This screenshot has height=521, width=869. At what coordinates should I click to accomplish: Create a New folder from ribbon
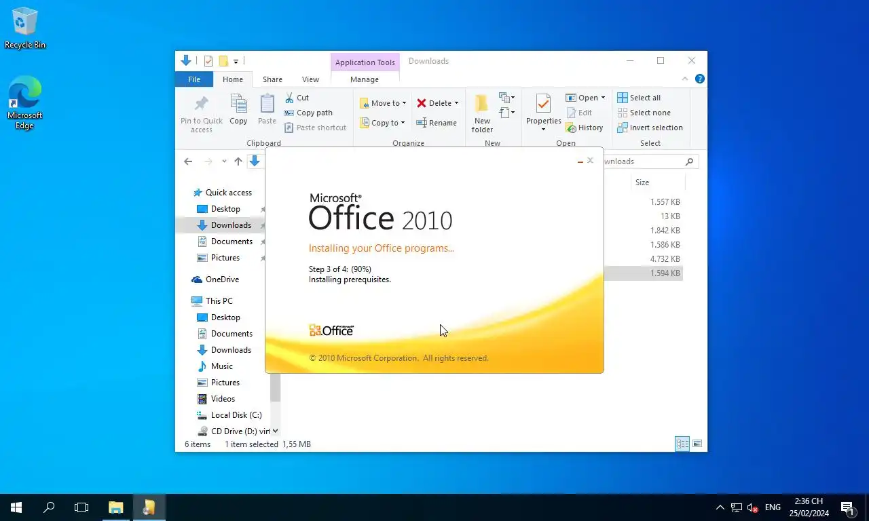pos(482,113)
